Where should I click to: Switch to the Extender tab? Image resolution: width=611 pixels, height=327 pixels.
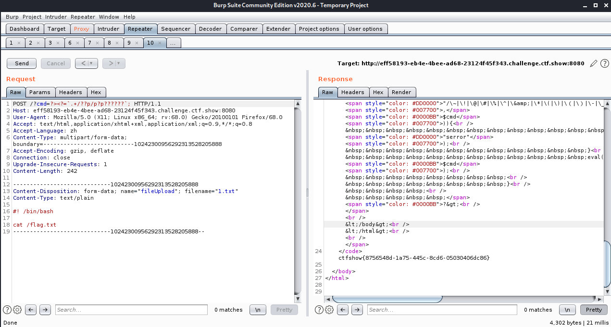(278, 29)
